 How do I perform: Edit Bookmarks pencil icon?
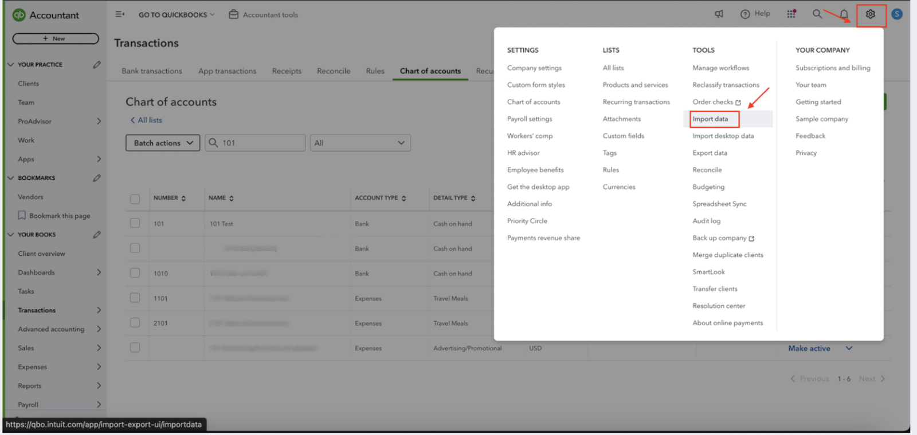pos(97,178)
